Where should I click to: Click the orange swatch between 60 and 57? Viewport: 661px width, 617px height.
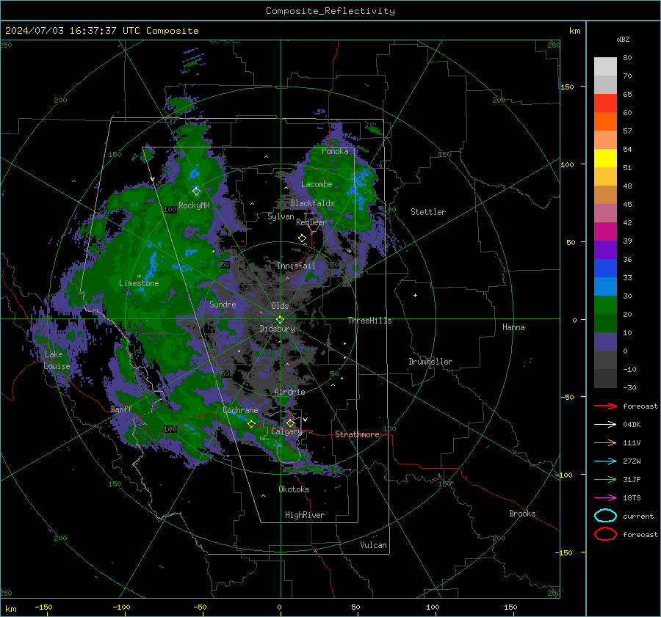point(605,121)
